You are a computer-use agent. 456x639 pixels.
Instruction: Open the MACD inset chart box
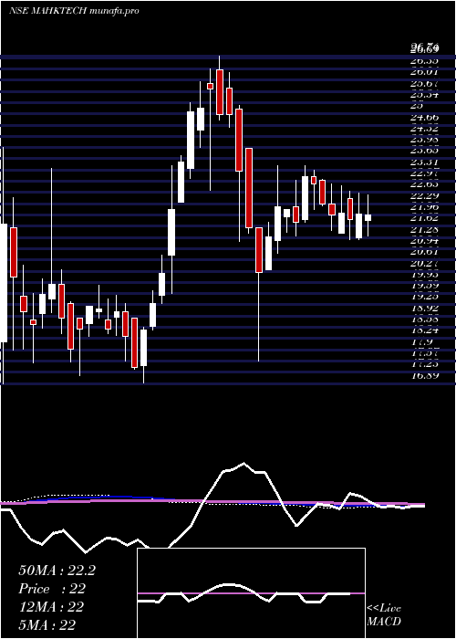click(x=251, y=593)
